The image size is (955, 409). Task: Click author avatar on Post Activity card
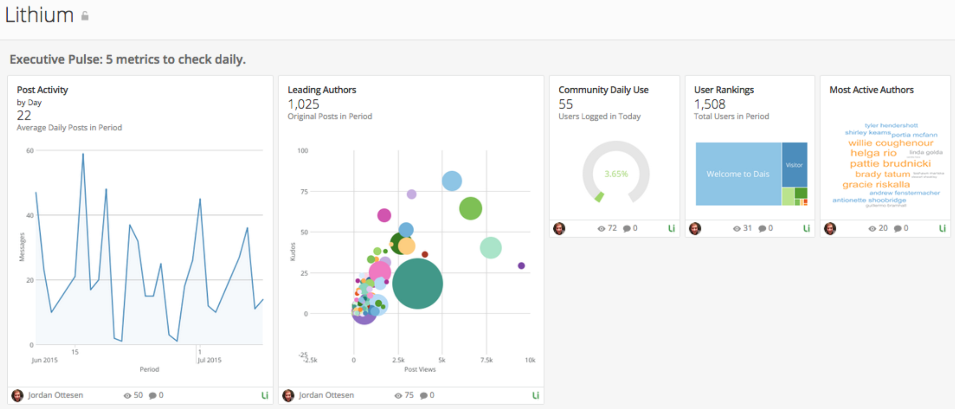(x=18, y=396)
